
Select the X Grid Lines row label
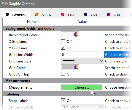click(x=18, y=42)
